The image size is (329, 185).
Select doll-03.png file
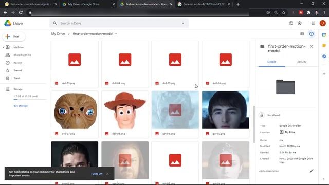coord(75,64)
